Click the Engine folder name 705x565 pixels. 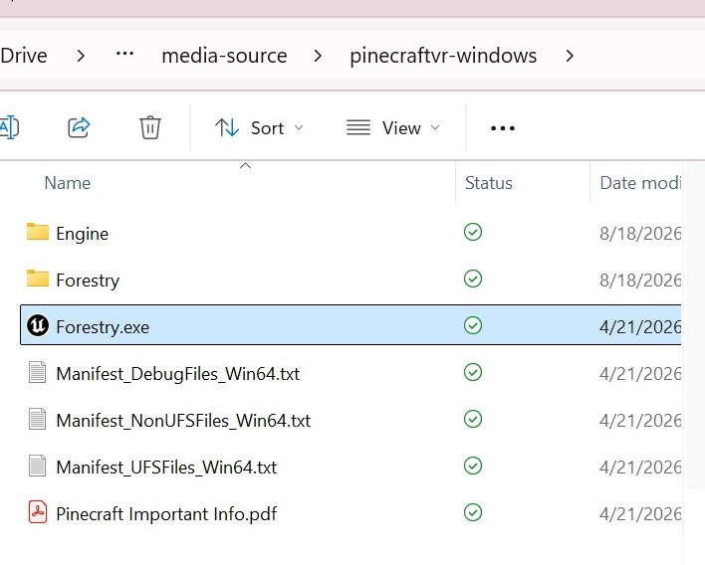[83, 234]
